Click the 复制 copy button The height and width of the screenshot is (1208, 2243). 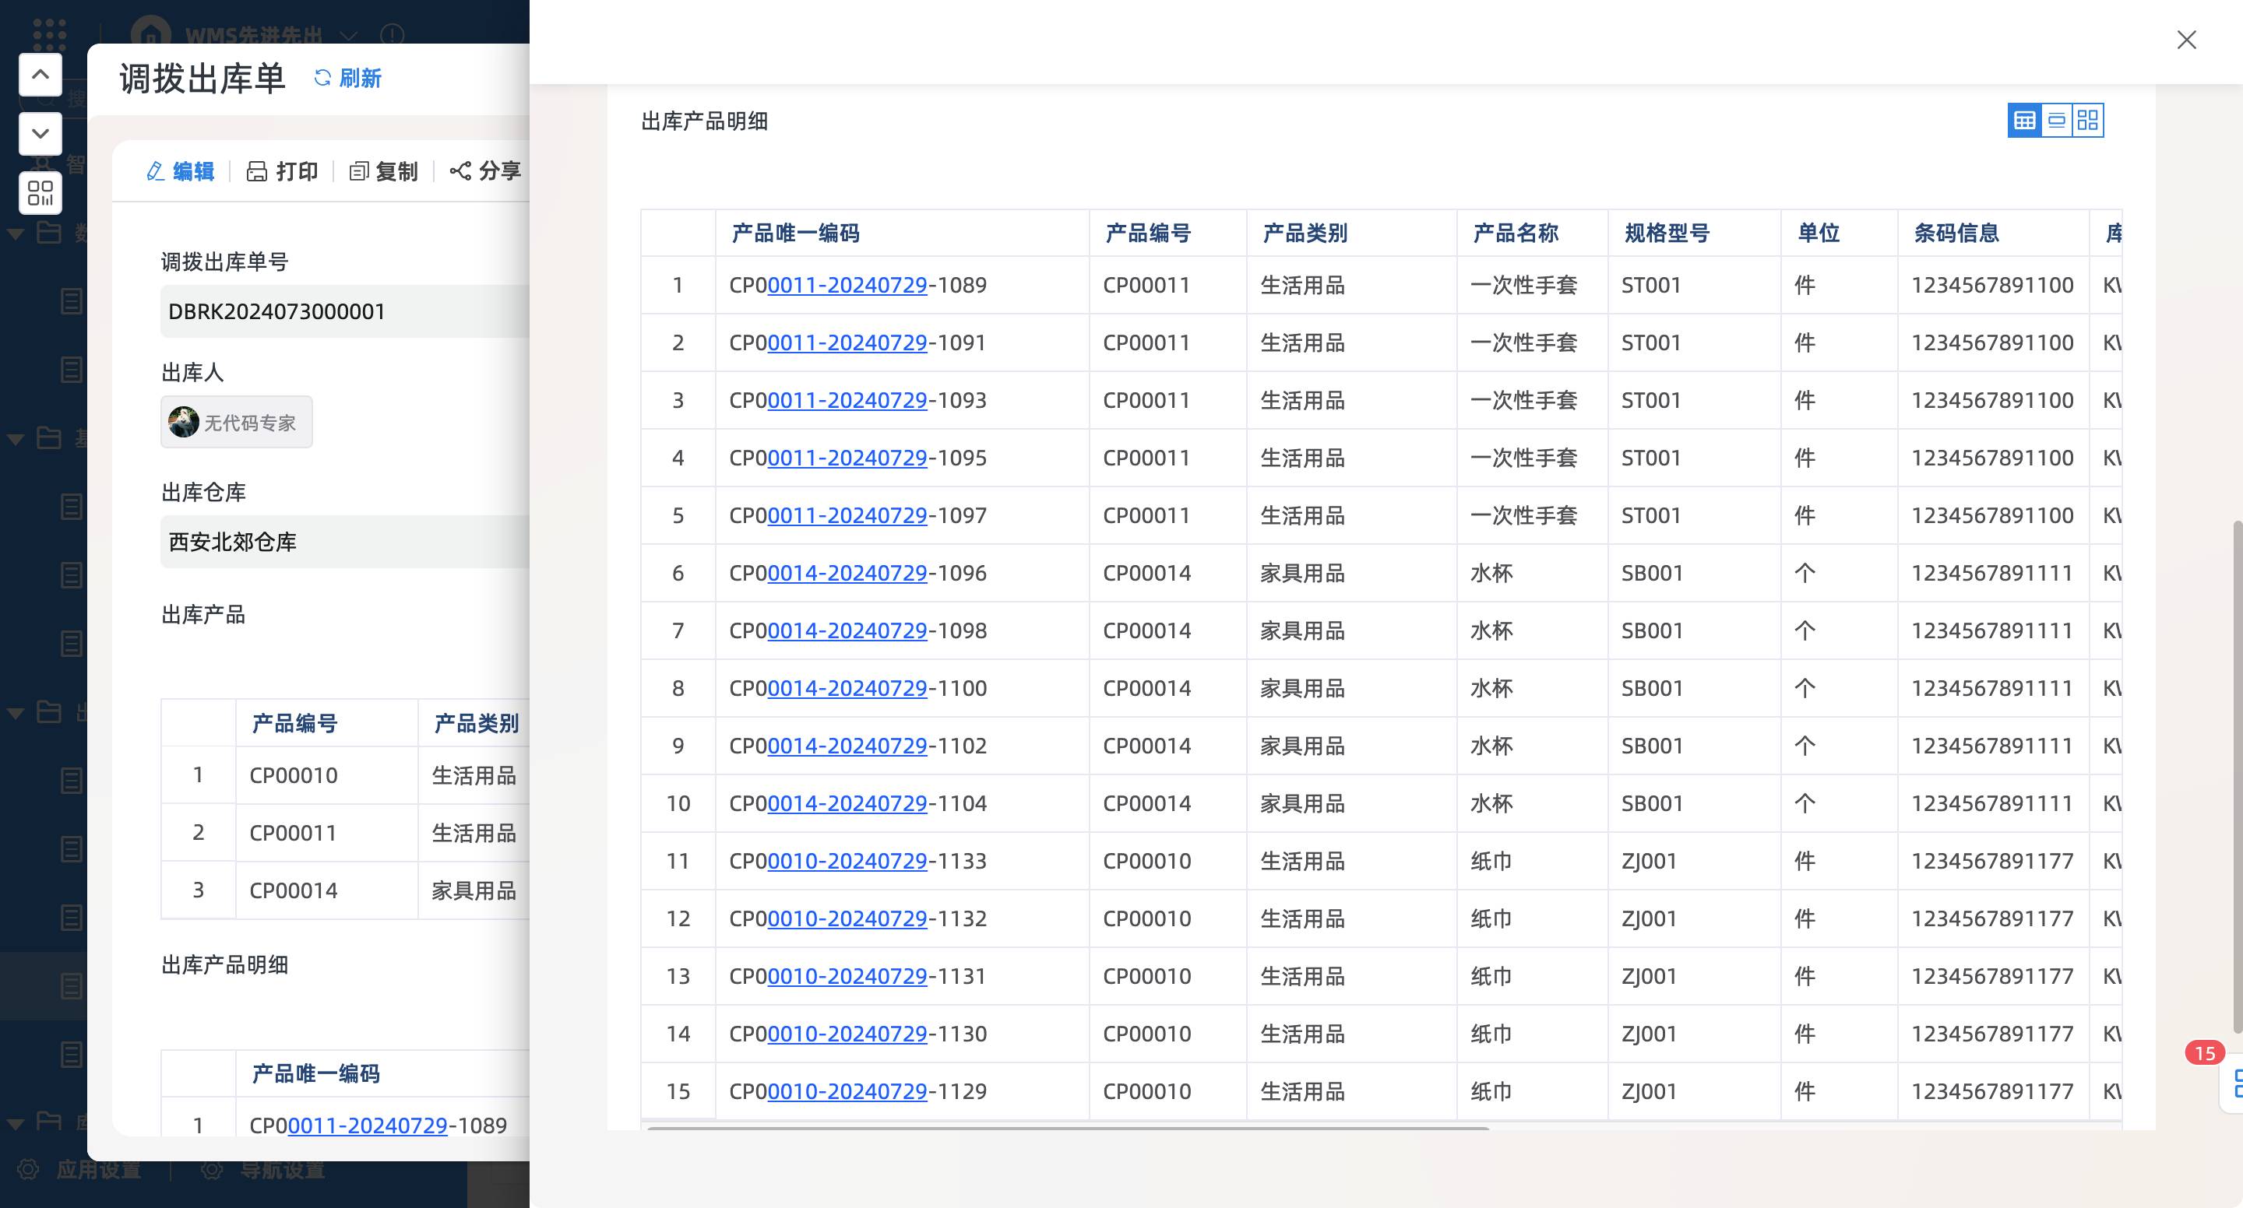click(383, 171)
